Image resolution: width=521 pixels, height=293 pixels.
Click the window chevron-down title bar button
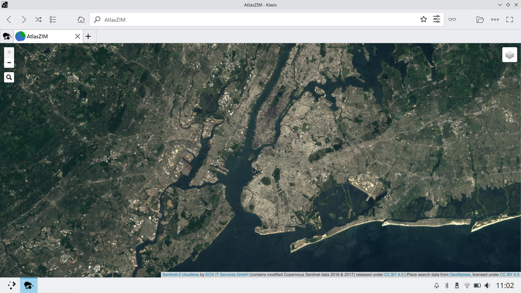500,5
